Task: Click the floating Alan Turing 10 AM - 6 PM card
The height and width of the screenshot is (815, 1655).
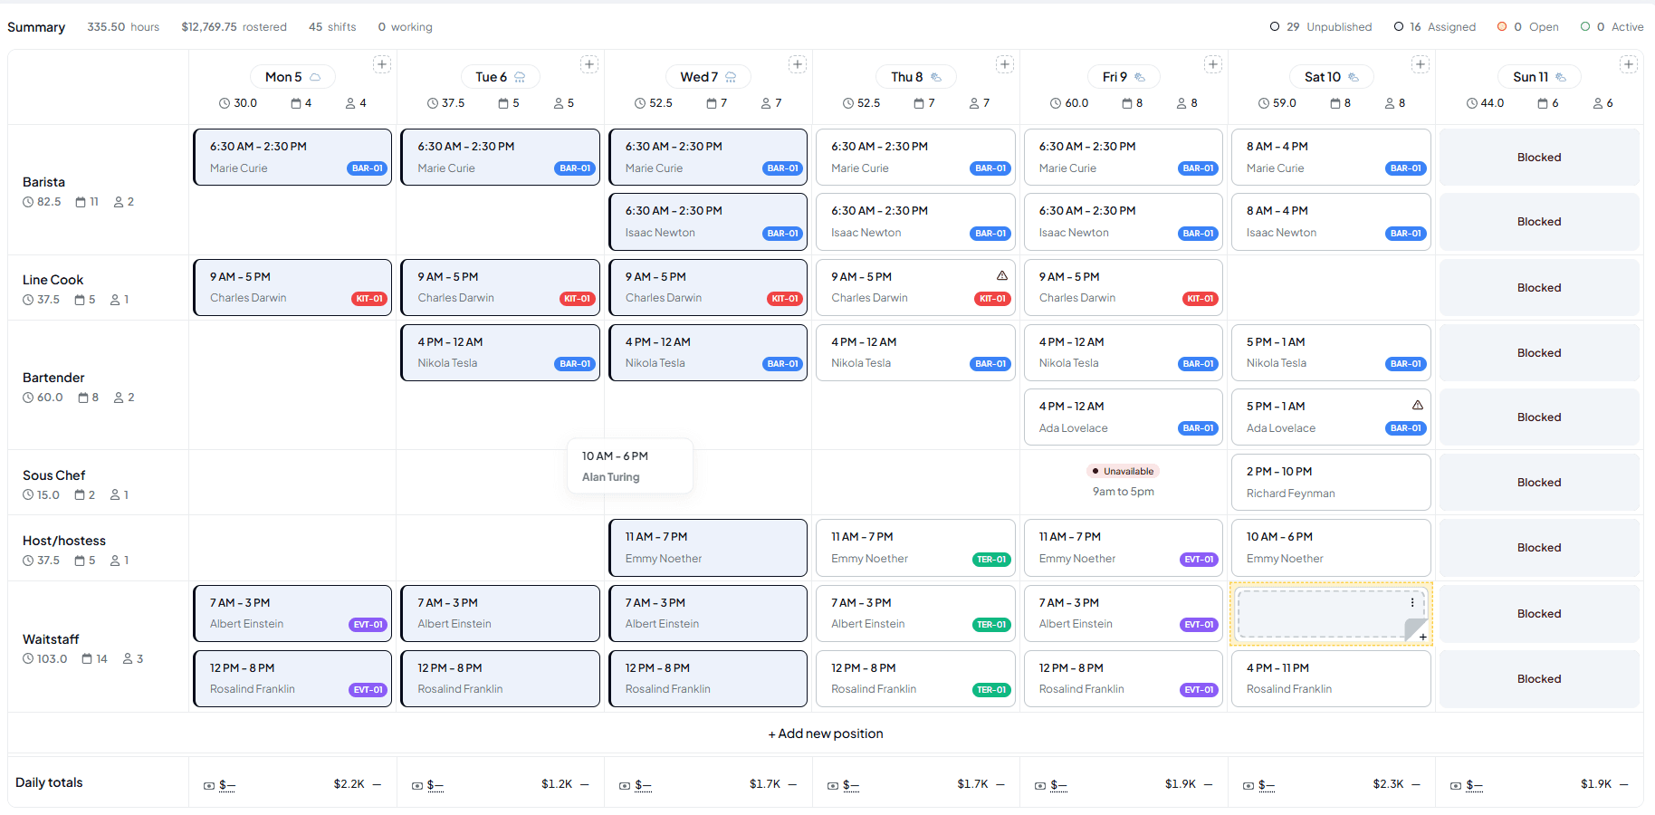Action: pyautogui.click(x=630, y=466)
